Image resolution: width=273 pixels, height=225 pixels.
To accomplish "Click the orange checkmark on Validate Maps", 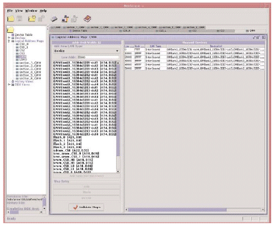I will coord(76,207).
